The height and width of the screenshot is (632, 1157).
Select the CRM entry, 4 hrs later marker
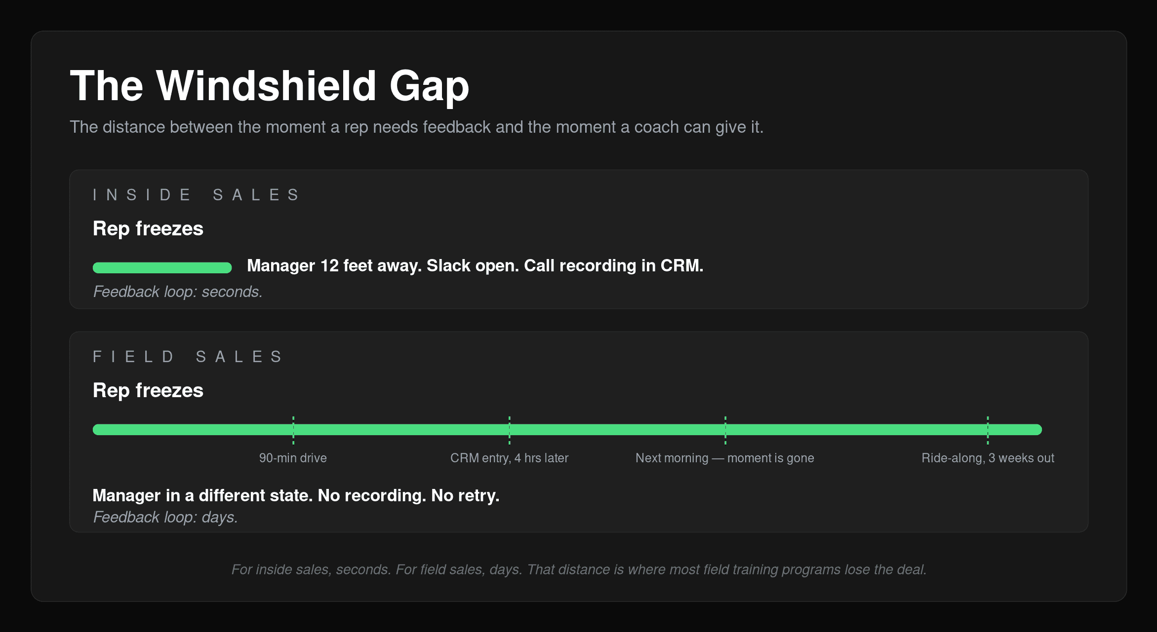click(x=509, y=430)
